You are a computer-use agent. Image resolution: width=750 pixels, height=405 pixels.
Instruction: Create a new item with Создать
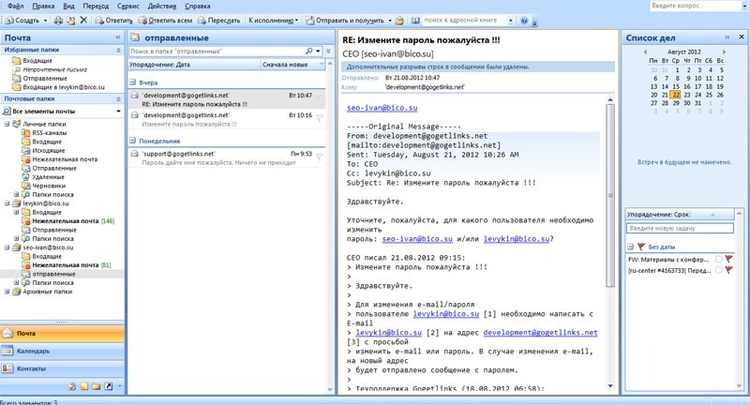pyautogui.click(x=22, y=21)
